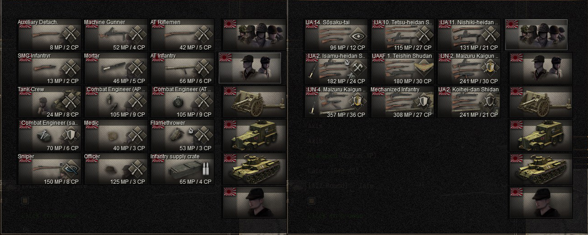Select the Mortar unit card
588x235 pixels.
pyautogui.click(x=116, y=68)
